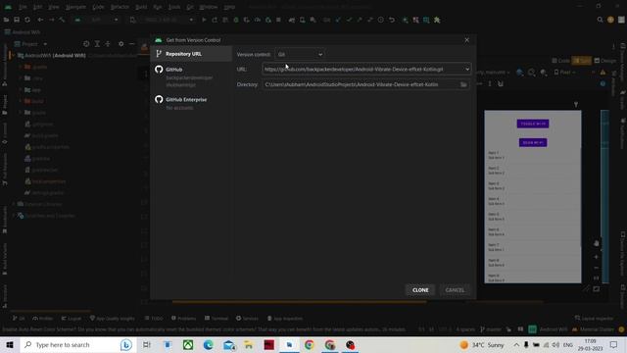Image resolution: width=627 pixels, height=353 pixels.
Task: Open the Logcat tool window tab
Action: tap(72, 318)
